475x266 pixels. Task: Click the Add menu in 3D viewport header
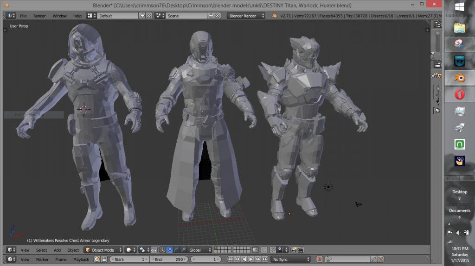click(x=57, y=250)
